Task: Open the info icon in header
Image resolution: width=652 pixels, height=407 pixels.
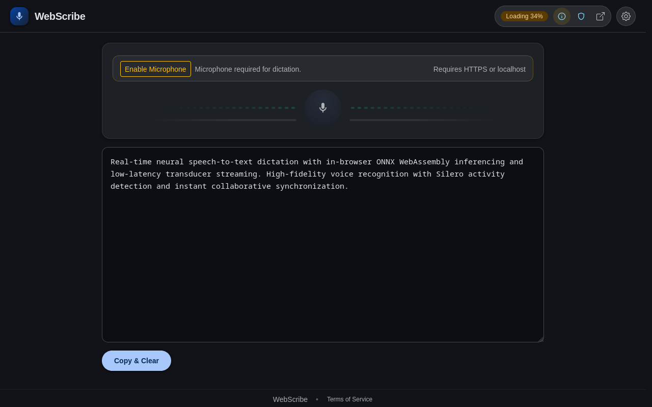Action: coord(562,16)
